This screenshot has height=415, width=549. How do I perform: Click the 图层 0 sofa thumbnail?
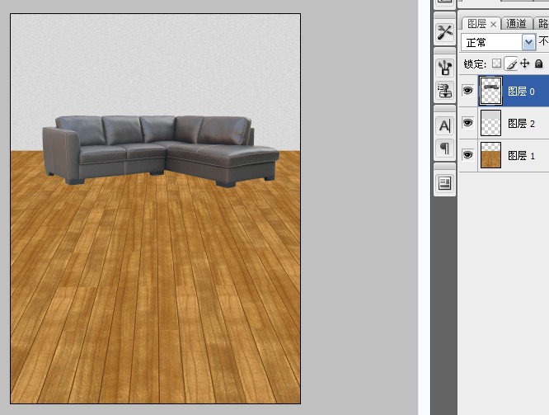[490, 91]
